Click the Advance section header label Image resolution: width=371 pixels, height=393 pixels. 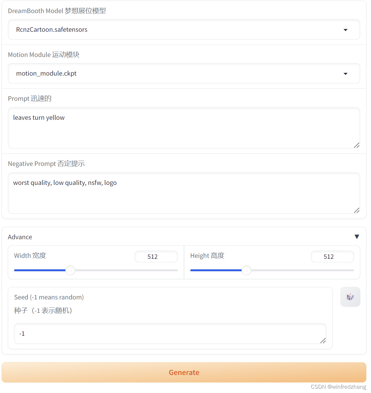(20, 237)
